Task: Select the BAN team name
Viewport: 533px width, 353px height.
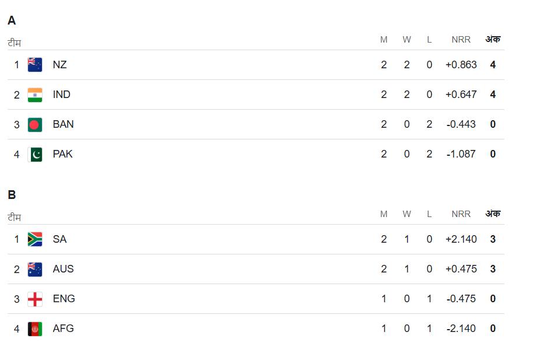Action: pos(63,124)
